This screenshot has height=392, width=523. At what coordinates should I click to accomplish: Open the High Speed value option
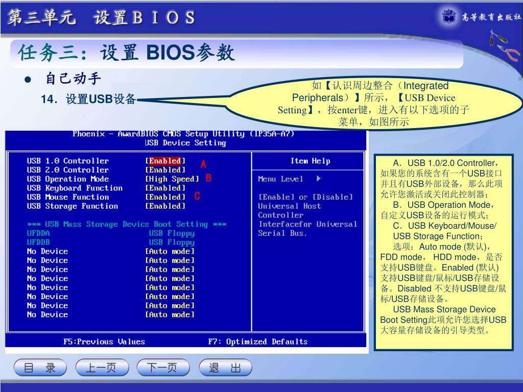(172, 179)
